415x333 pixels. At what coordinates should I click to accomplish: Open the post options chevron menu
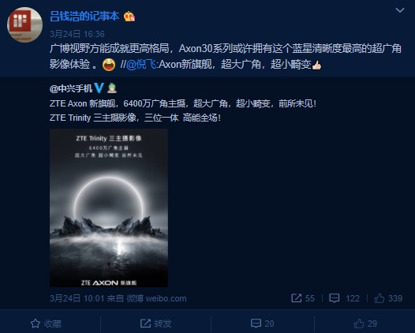tap(400, 10)
